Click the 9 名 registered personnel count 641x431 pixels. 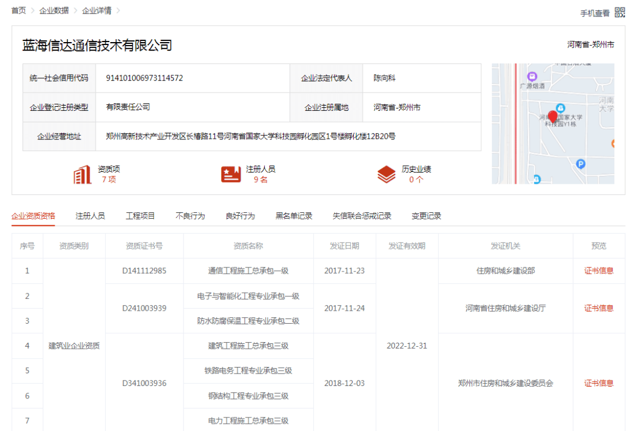tap(261, 180)
